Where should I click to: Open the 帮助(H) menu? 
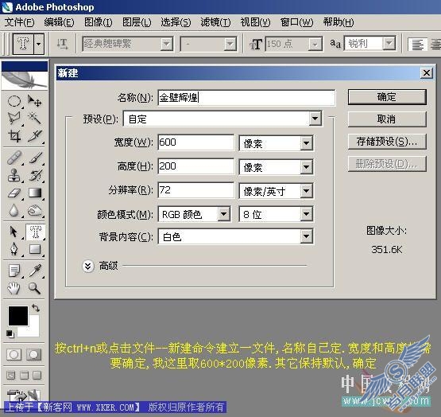click(338, 22)
